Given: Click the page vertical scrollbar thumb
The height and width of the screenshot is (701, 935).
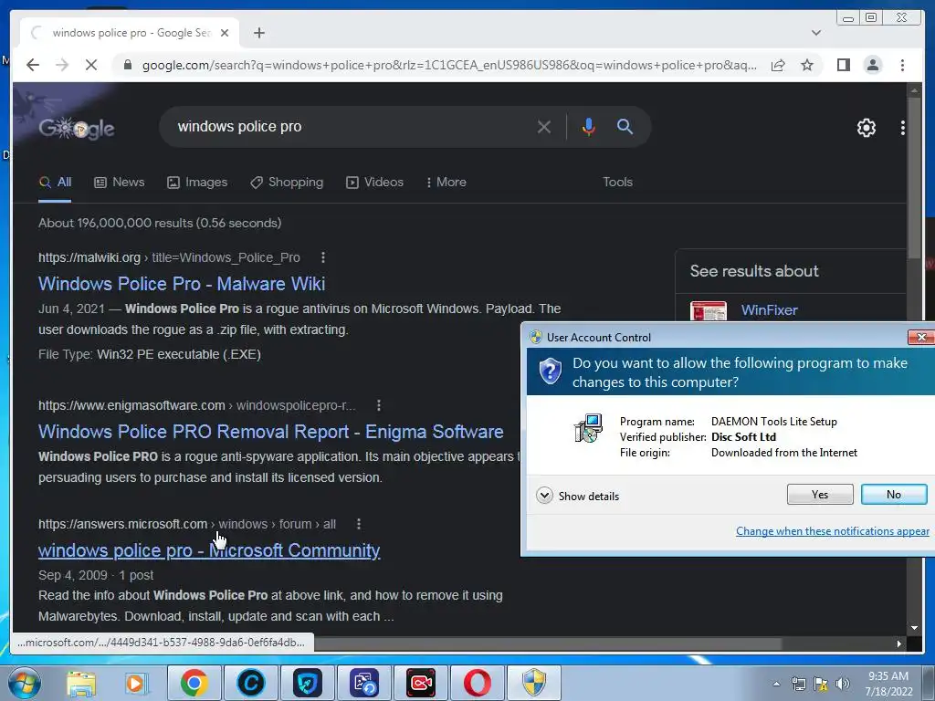Looking at the screenshot, I should tap(914, 179).
